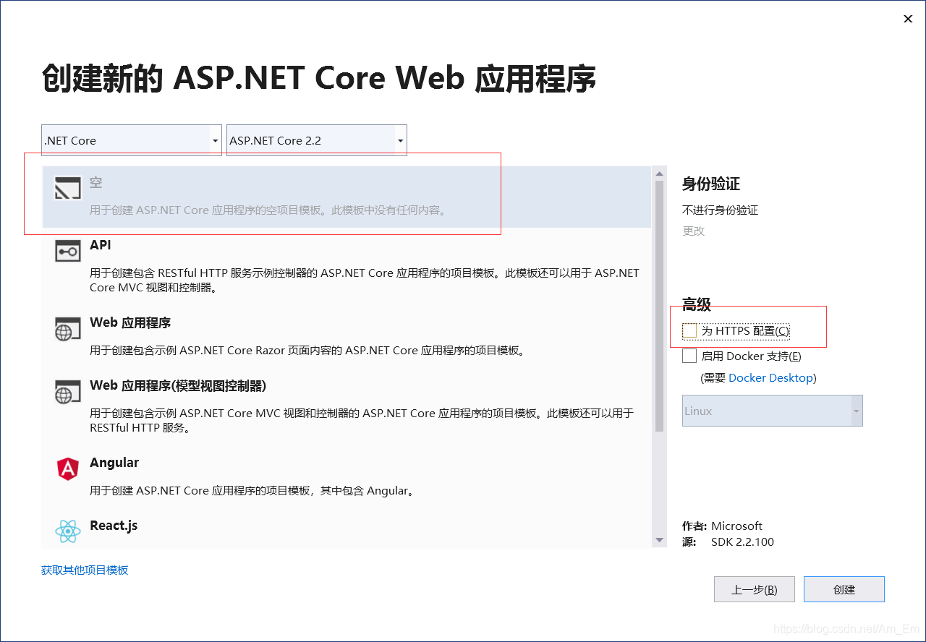Select Web 应用程序(模型视图控制器) title
The width and height of the screenshot is (926, 642).
pos(178,385)
